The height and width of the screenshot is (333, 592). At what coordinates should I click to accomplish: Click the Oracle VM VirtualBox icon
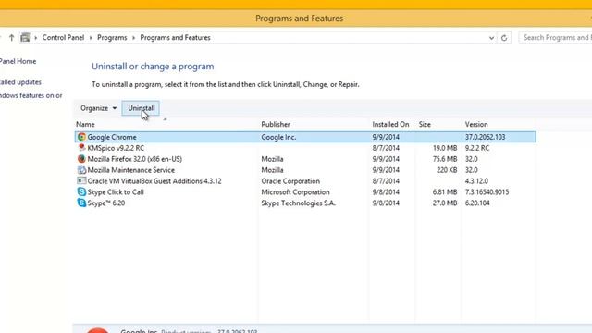click(x=81, y=181)
